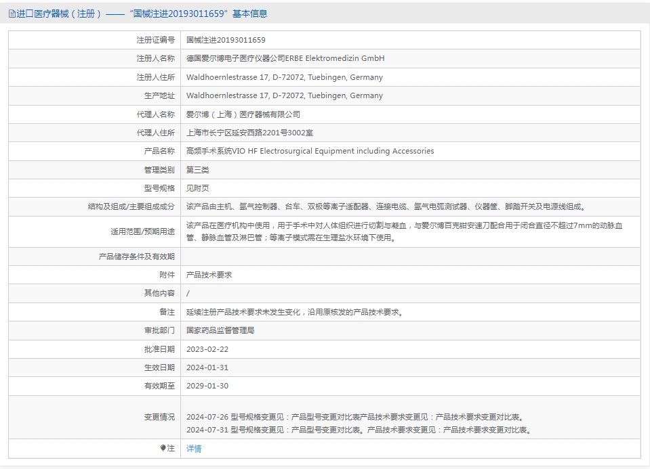Click the agent address 上海市长宁区延安西路 cell
Viewport: 650px width, 469px height.
coord(249,133)
